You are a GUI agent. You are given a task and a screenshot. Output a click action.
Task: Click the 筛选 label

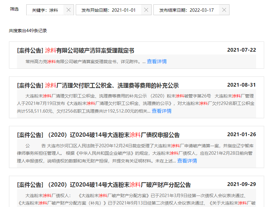click(x=14, y=9)
